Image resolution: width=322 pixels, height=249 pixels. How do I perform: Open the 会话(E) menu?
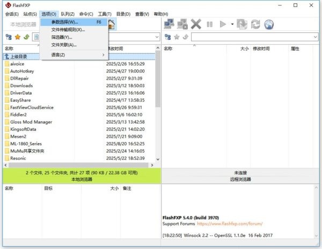click(x=12, y=14)
